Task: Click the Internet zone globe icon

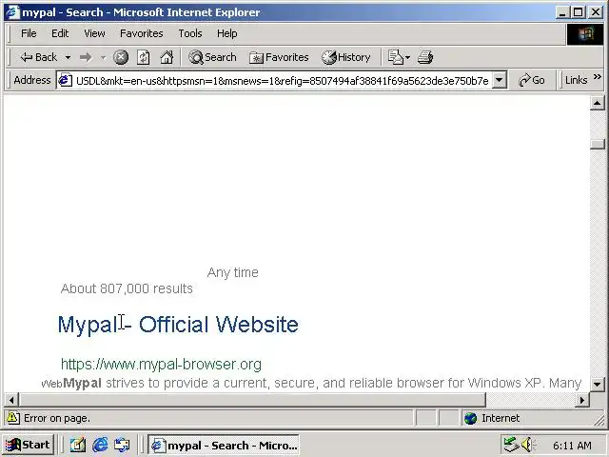Action: 470,418
